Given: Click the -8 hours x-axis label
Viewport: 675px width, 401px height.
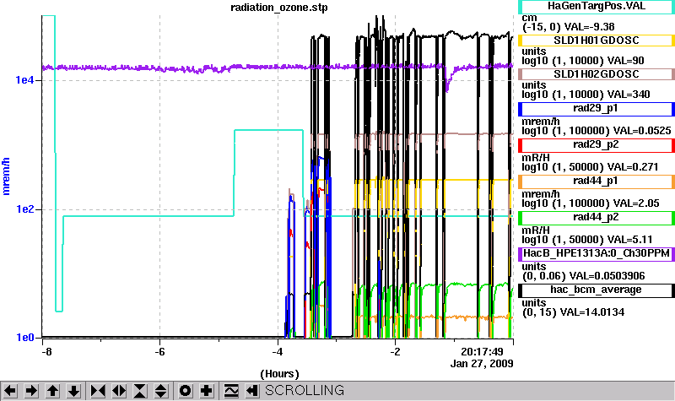Looking at the screenshot, I should click(x=46, y=351).
